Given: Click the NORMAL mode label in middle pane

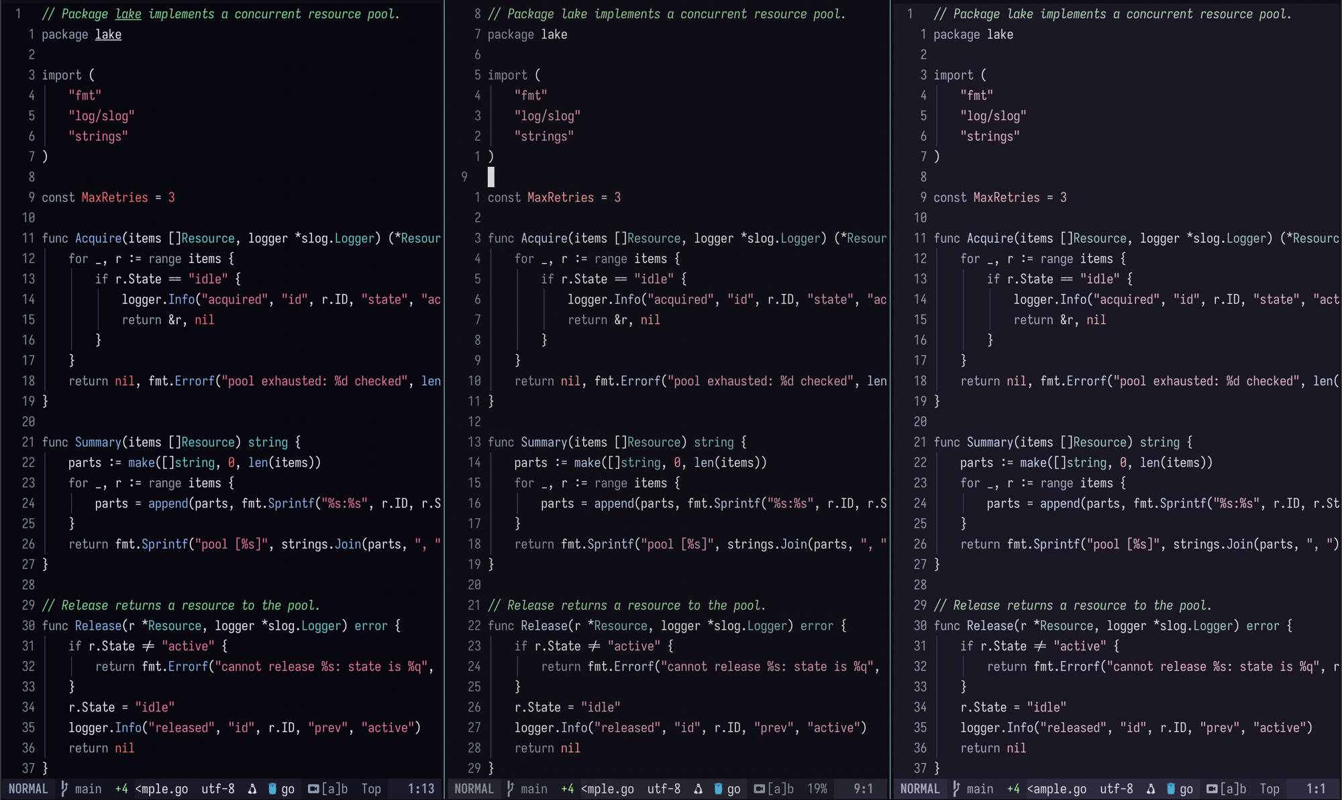Looking at the screenshot, I should point(474,789).
